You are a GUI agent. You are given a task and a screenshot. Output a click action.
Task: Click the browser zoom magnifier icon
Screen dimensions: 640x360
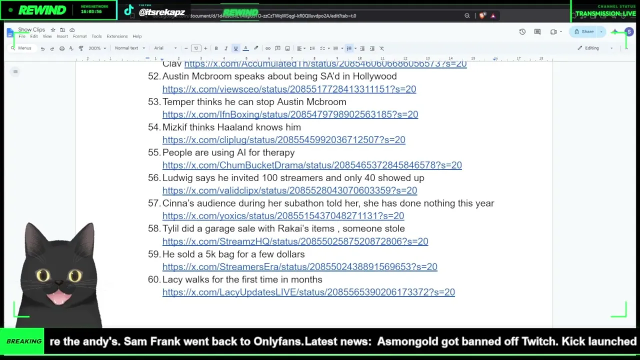coord(467,16)
